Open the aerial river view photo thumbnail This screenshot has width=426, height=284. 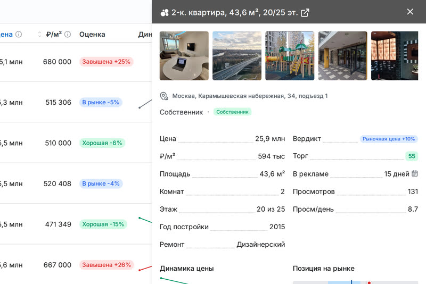pyautogui.click(x=237, y=56)
